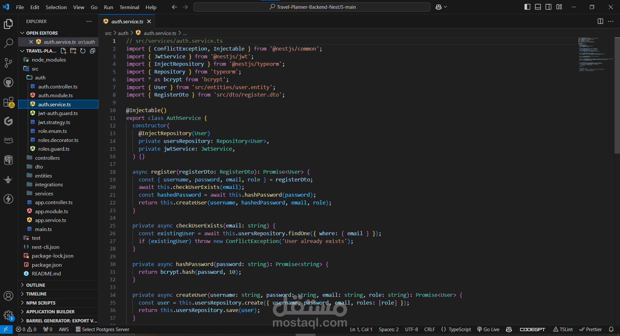This screenshot has height=336, width=620.
Task: Refresh the explorer file tree
Action: (x=83, y=51)
